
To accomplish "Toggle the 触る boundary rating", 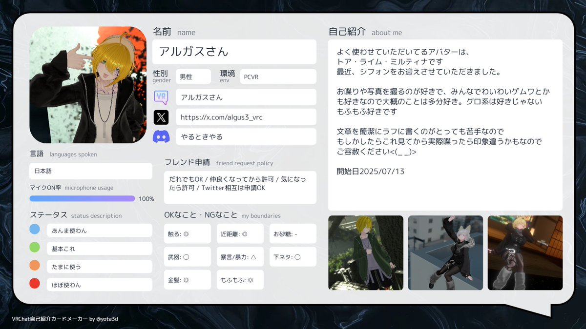I will click(188, 233).
